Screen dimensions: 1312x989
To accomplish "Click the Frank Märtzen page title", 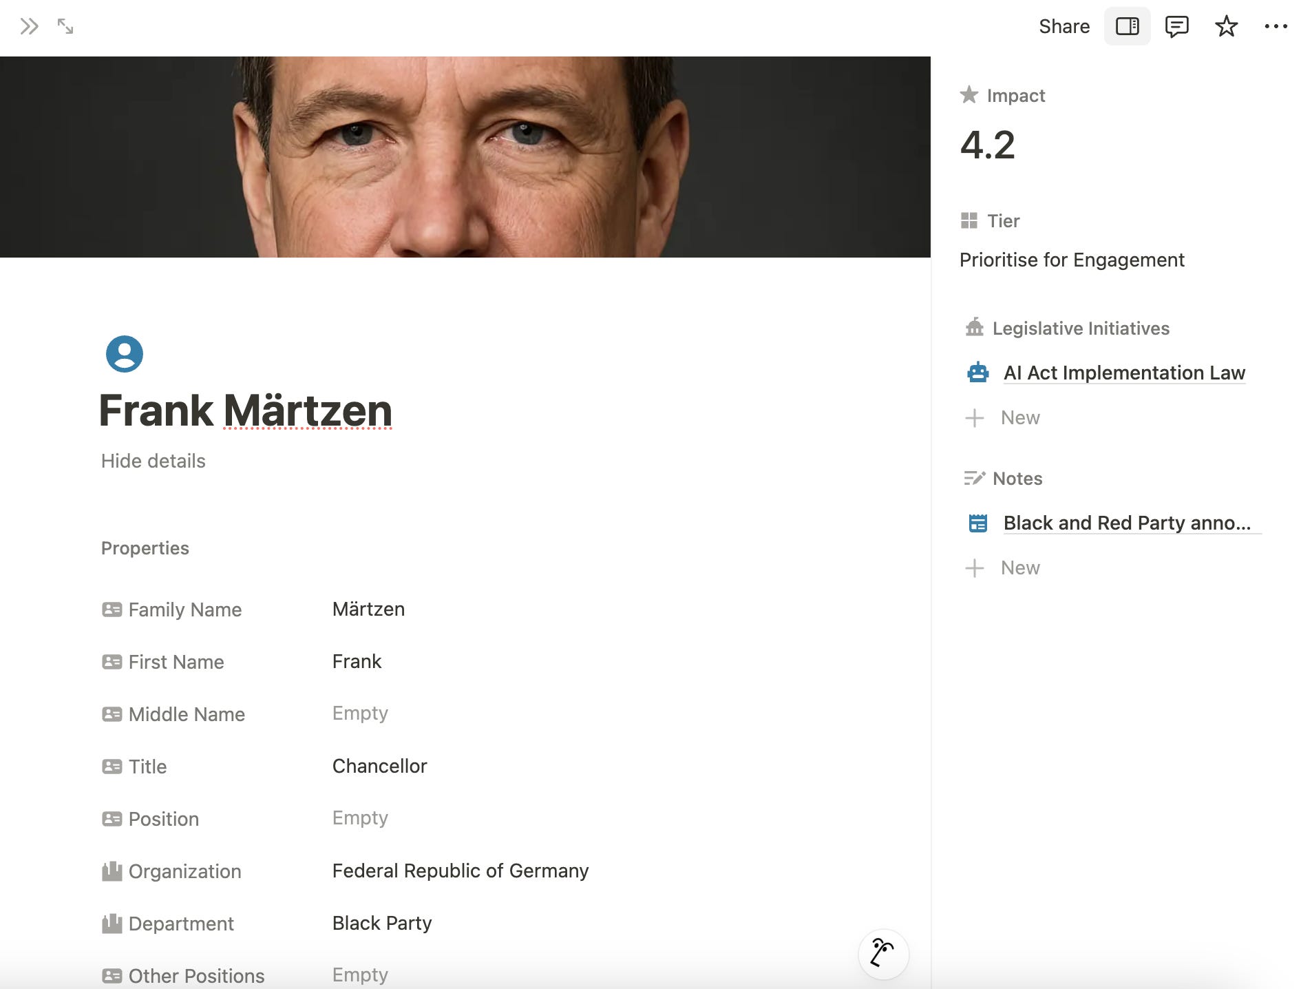I will (246, 410).
